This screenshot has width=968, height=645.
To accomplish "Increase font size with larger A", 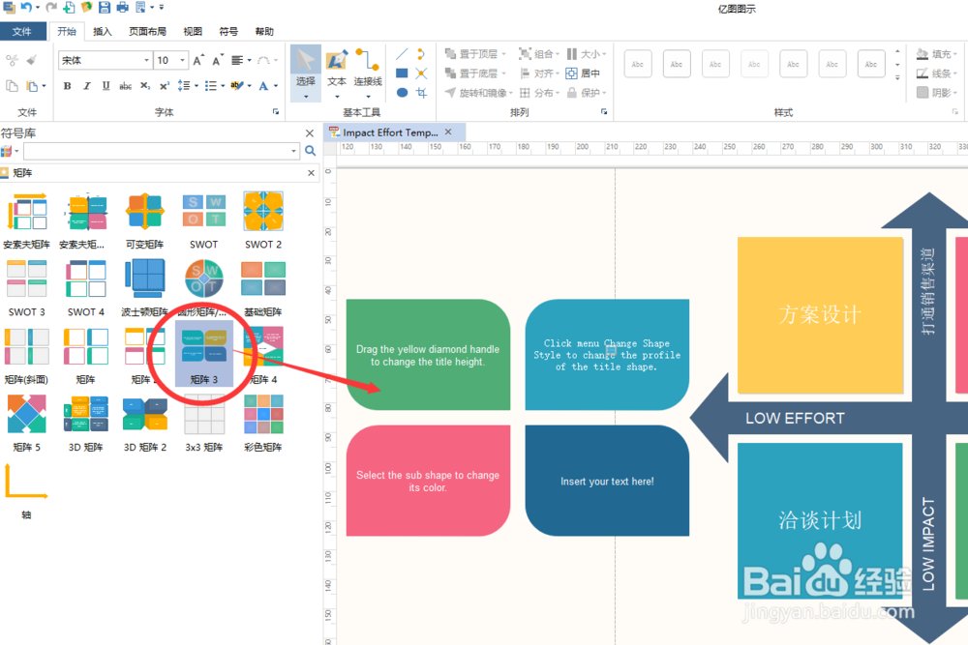I will pyautogui.click(x=197, y=60).
